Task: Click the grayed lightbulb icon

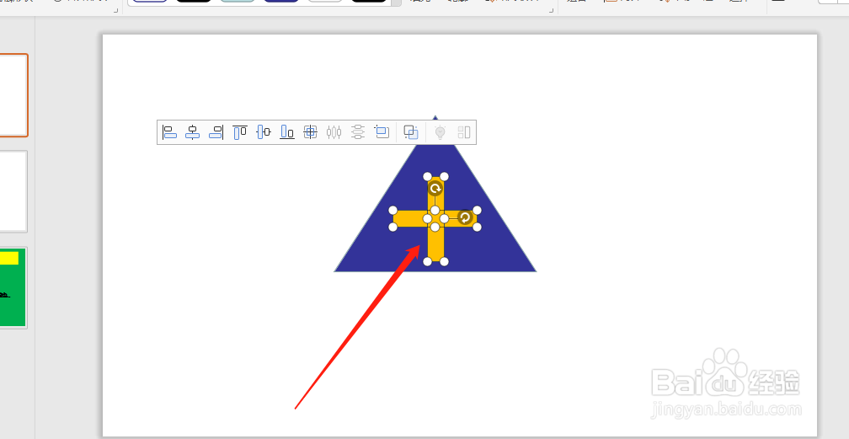Action: tap(441, 132)
